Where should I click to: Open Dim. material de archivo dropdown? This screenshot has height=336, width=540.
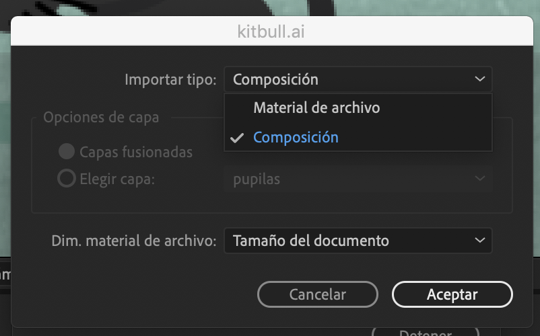click(358, 241)
